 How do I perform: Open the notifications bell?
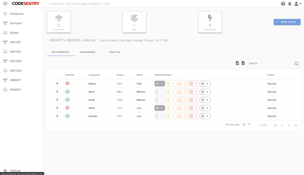290,4
